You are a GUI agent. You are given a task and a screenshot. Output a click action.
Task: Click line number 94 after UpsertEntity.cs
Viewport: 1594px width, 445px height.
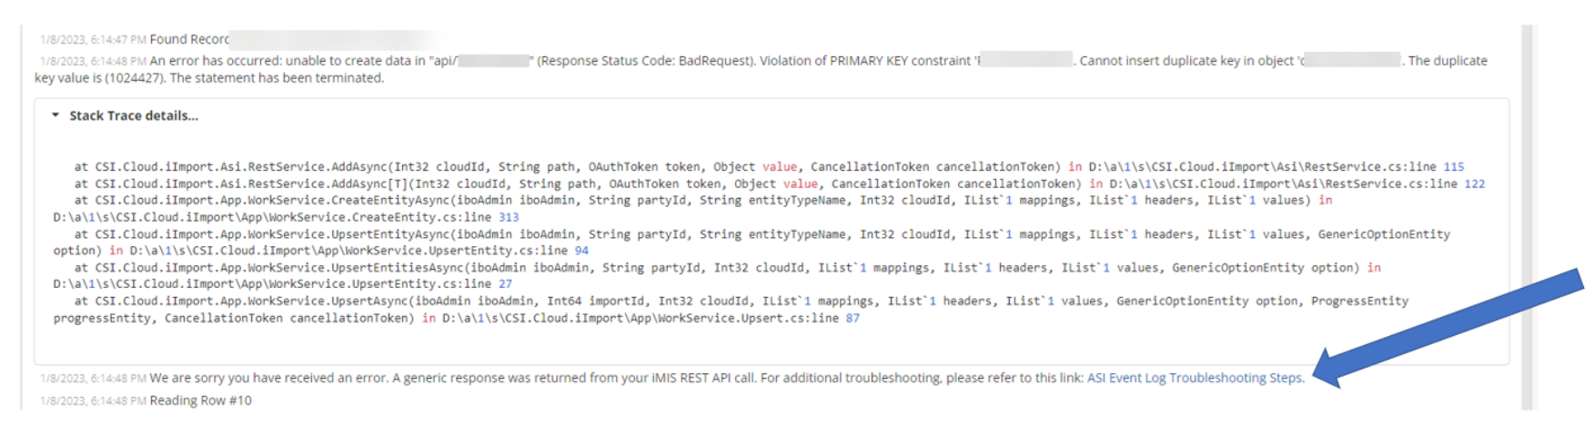tap(581, 251)
